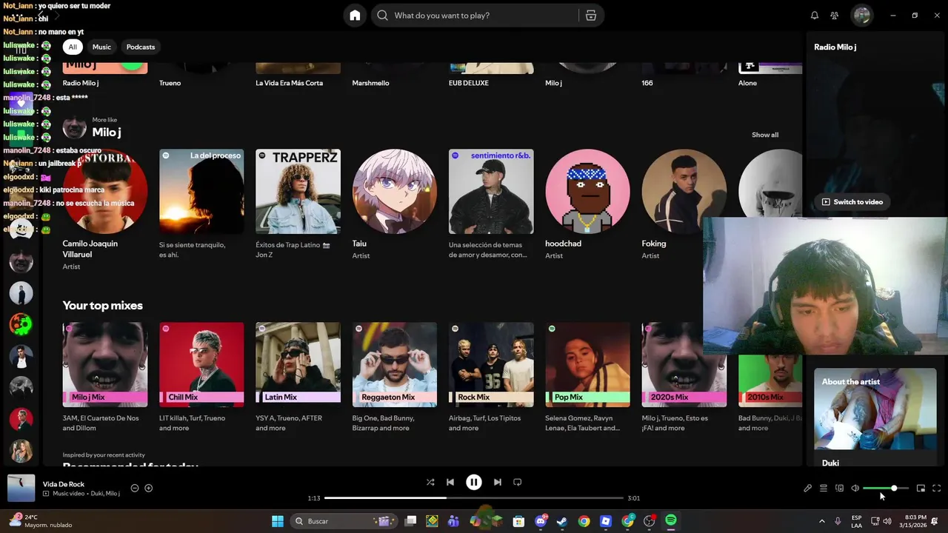This screenshot has width=948, height=533.
Task: Select the All filter chip
Action: click(73, 47)
